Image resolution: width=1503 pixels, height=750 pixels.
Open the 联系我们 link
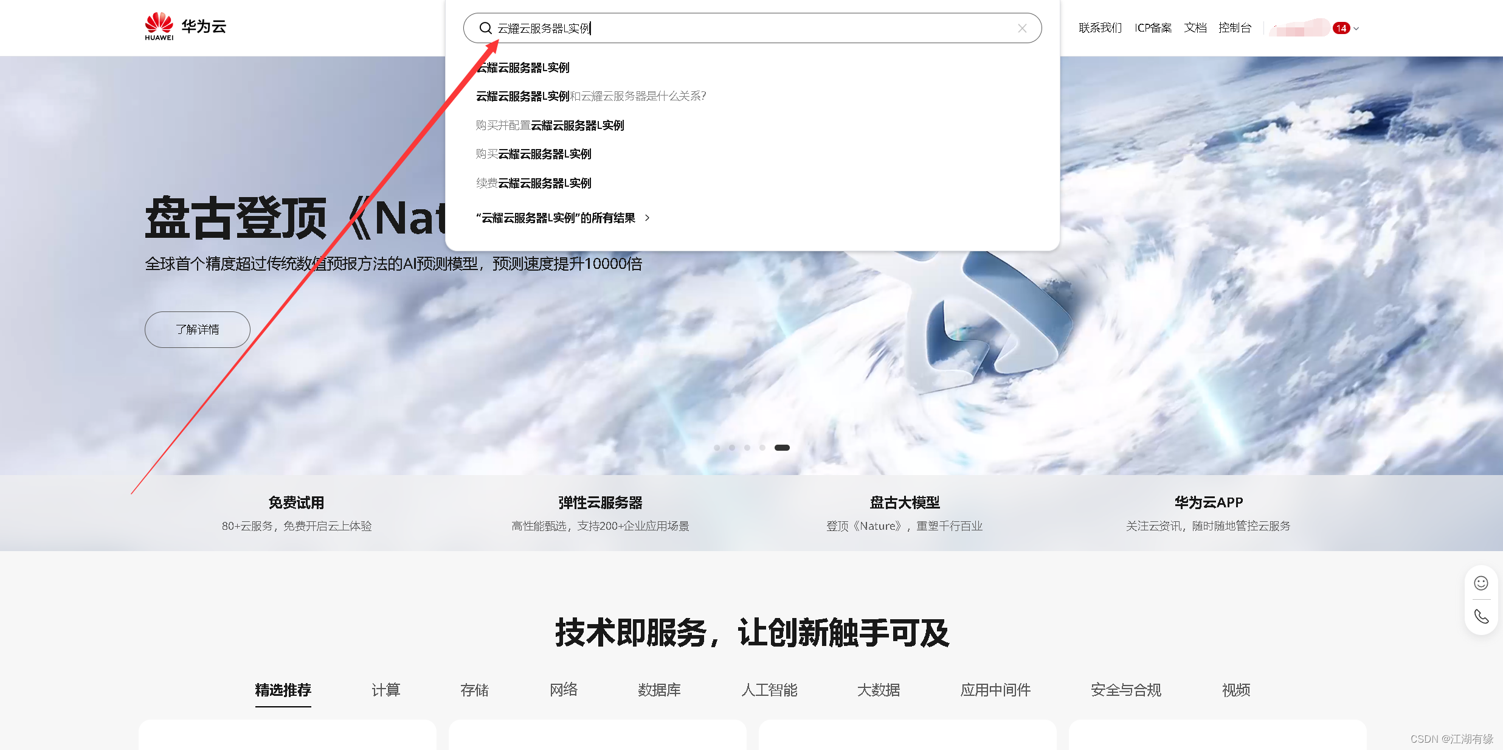(x=1100, y=27)
